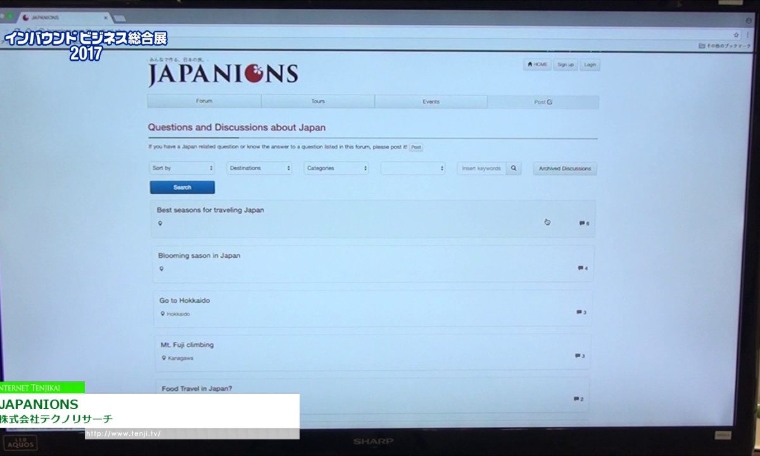Image resolution: width=760 pixels, height=456 pixels.
Task: Open Archived Discussions
Action: [564, 168]
